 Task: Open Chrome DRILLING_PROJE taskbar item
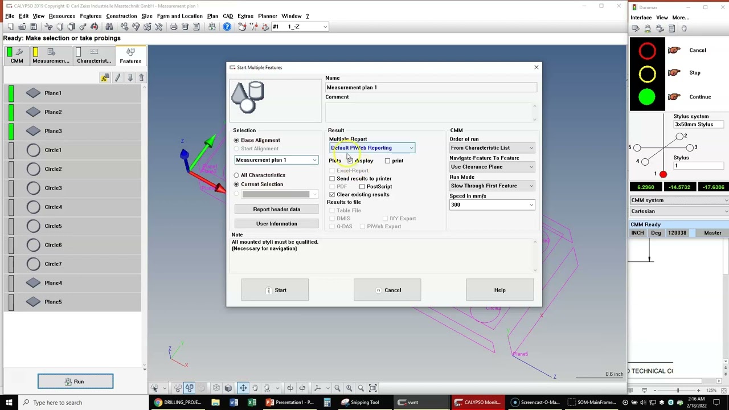coord(178,403)
